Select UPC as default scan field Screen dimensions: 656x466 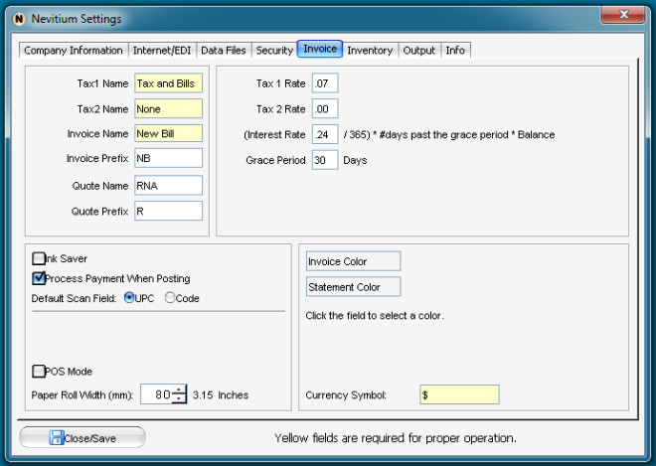click(129, 298)
